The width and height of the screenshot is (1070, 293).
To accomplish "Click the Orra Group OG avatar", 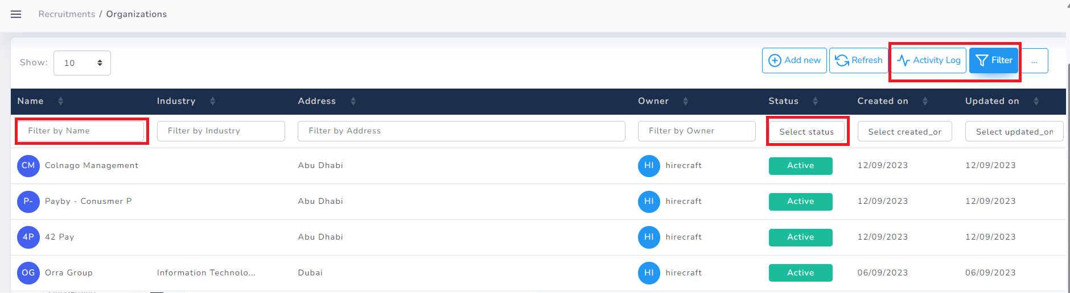I will [28, 273].
